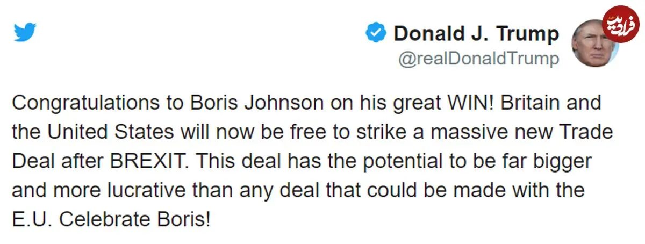Open the Donald J. Trump display name
This screenshot has width=645, height=244.
coord(476,34)
